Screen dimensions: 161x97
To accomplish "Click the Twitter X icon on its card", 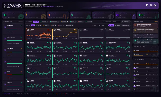I will [55, 68].
